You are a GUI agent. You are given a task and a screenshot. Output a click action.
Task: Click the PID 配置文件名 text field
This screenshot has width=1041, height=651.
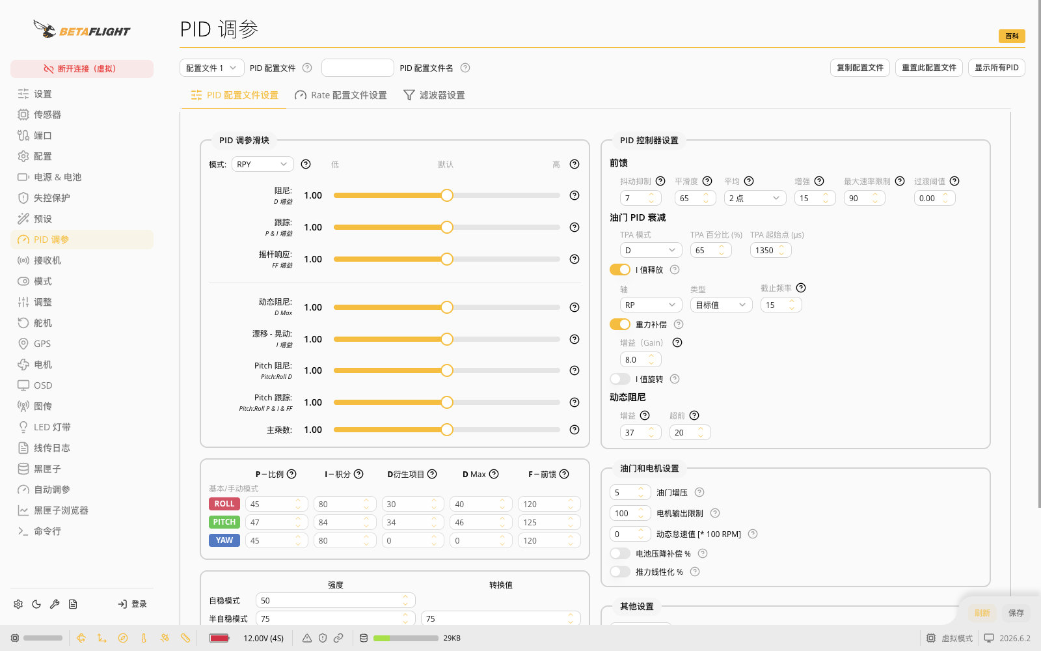358,68
